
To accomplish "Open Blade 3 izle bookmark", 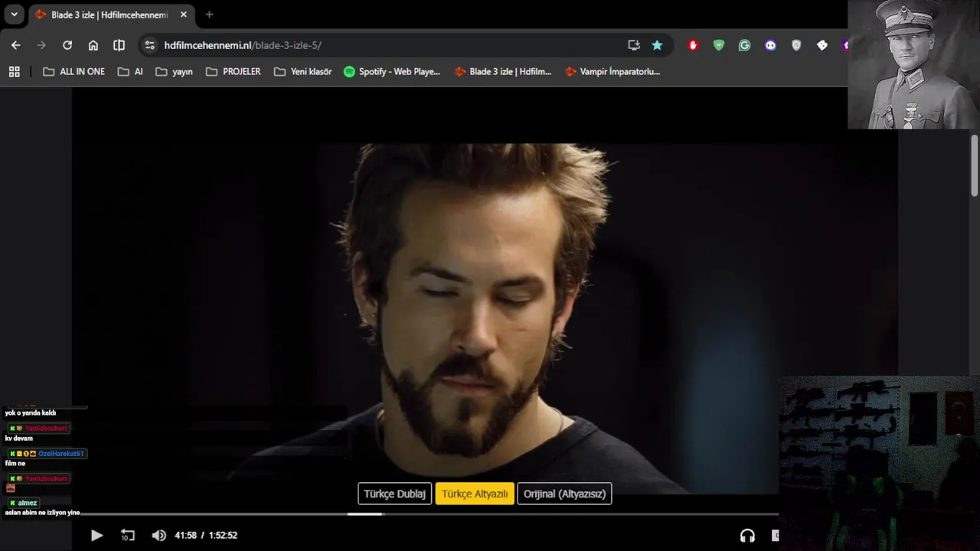I will [x=503, y=71].
